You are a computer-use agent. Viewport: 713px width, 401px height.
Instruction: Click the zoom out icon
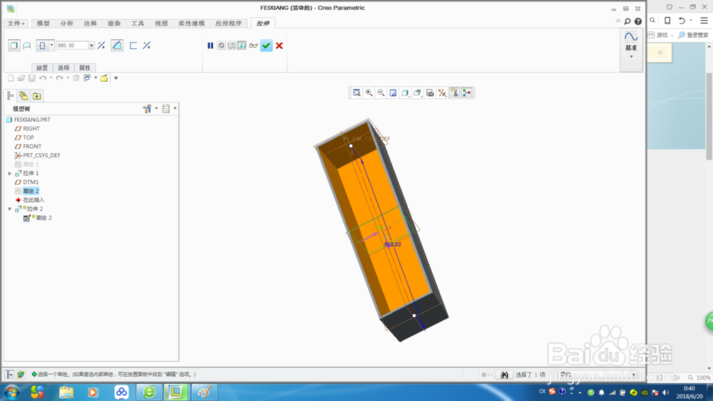[x=381, y=93]
